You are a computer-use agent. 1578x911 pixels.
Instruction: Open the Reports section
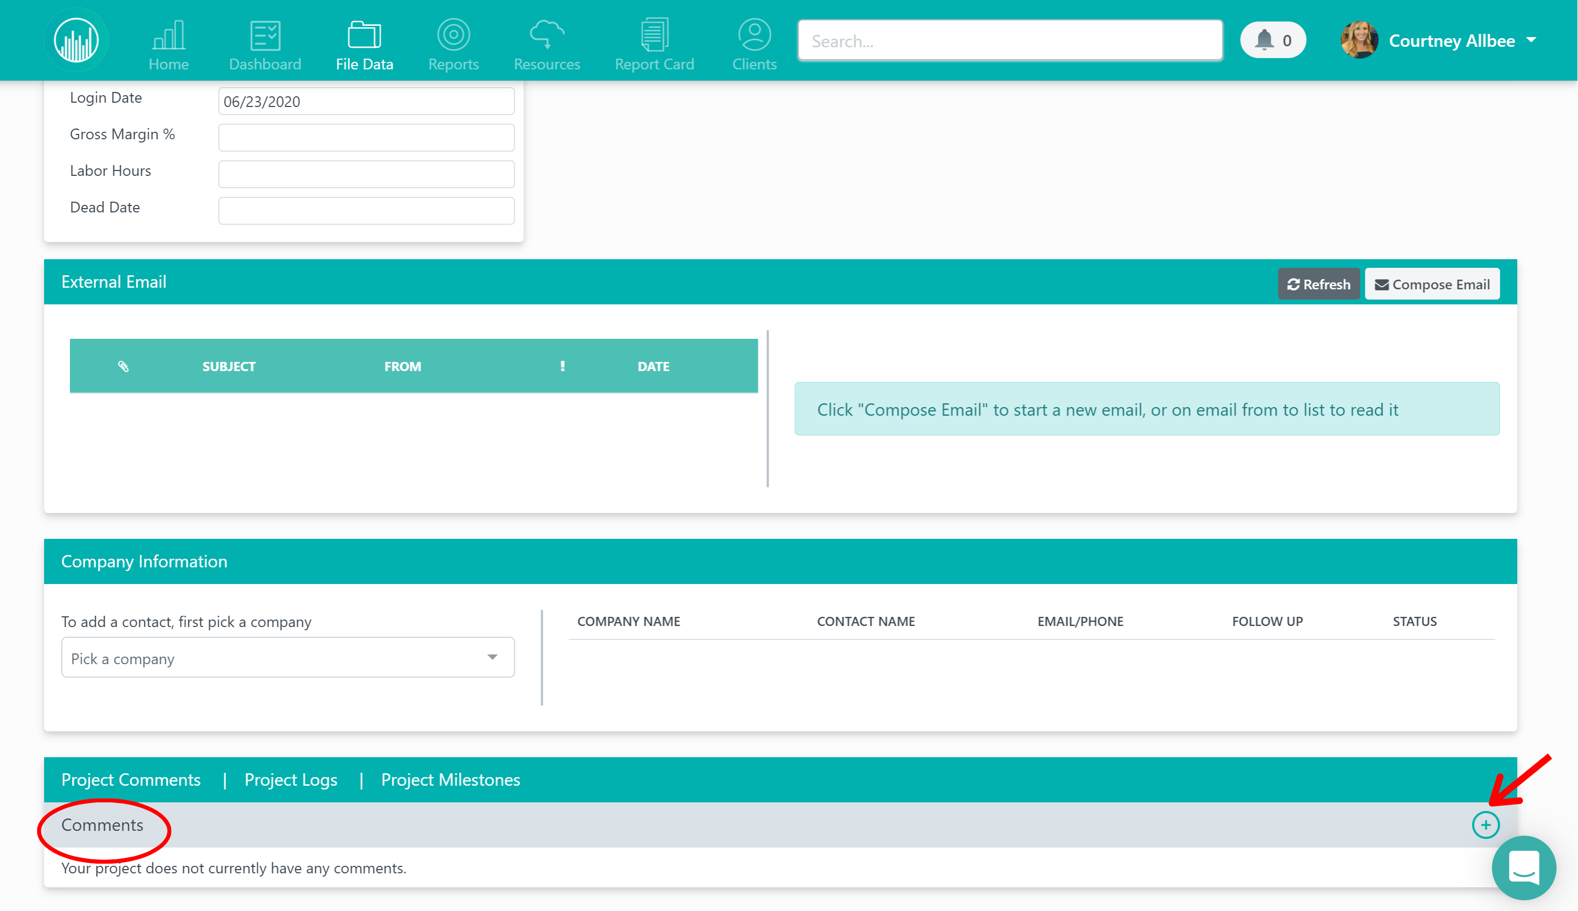(x=453, y=45)
